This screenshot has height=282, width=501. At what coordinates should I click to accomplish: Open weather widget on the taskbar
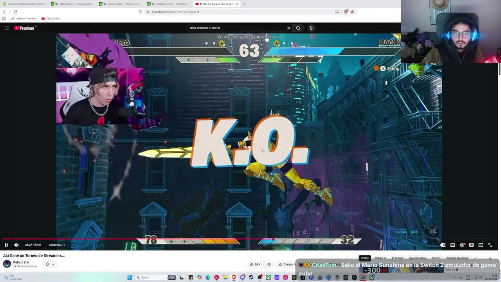tap(13, 277)
